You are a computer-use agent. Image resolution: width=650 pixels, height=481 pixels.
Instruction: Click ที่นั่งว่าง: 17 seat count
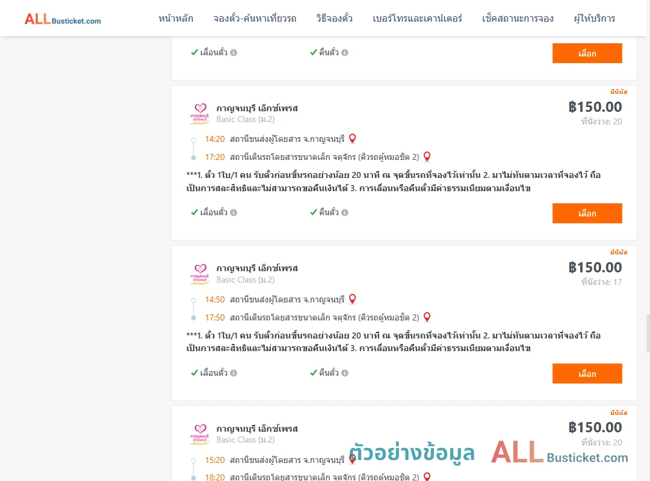[601, 282]
